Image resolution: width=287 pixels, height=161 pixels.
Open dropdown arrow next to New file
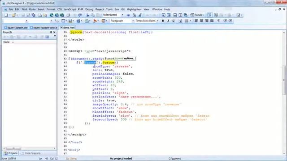[x=10, y=15]
